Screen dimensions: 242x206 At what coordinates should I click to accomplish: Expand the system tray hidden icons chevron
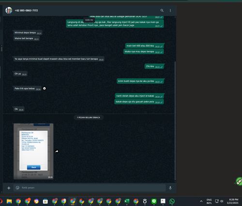pos(201,201)
